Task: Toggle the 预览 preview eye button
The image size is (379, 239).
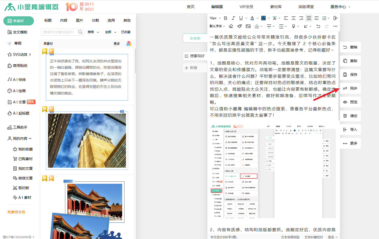Action: point(350,102)
